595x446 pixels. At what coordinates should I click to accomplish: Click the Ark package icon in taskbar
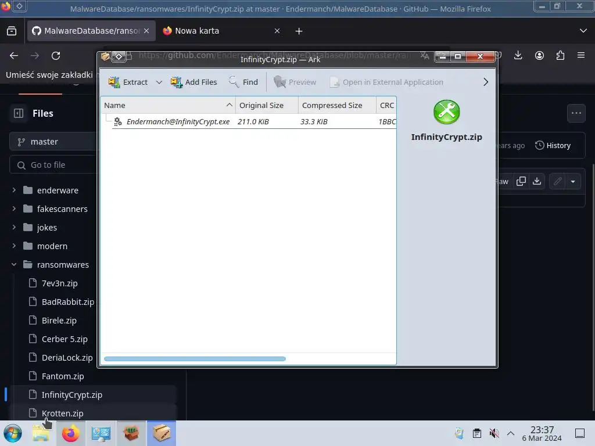[x=162, y=433]
